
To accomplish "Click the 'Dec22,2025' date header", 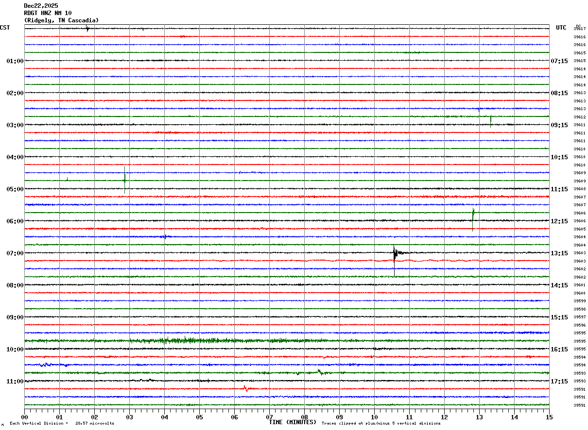I will 41,6.
